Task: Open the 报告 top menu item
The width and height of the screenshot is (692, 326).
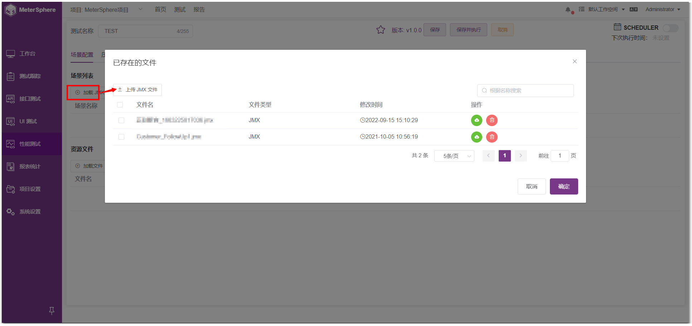Action: tap(199, 10)
